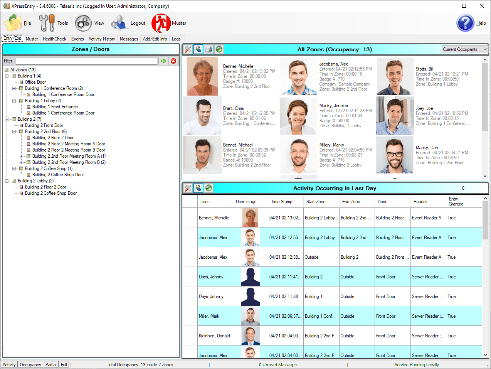This screenshot has width=491, height=369.
Task: Toggle user images in Activity panel toolbar
Action: [198, 188]
